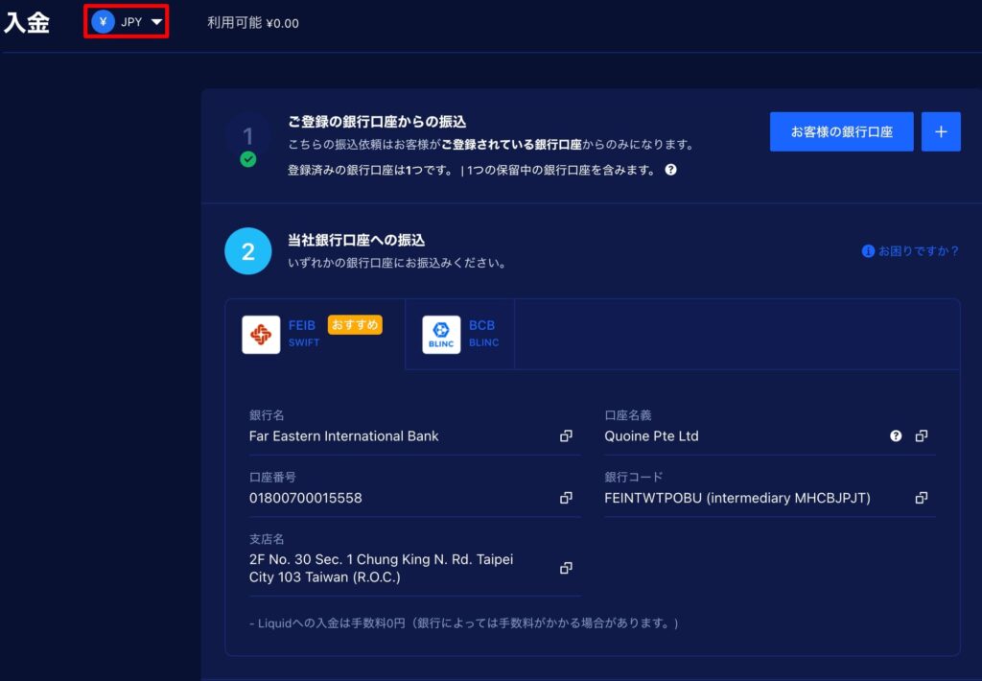Screen dimensions: 982x681
Task: Click the info icon beside お困りですか
Action: point(868,251)
